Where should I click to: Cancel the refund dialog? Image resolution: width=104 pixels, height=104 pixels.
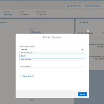(82, 94)
